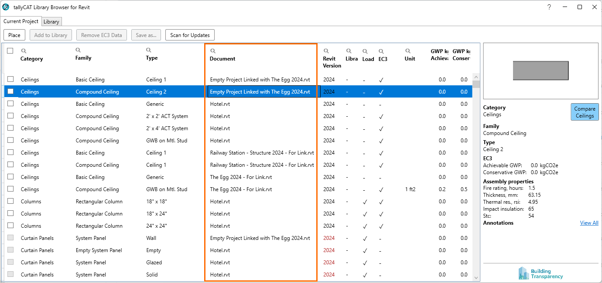Image resolution: width=602 pixels, height=283 pixels.
Task: Click the search icon above Unit column
Action: tap(408, 51)
